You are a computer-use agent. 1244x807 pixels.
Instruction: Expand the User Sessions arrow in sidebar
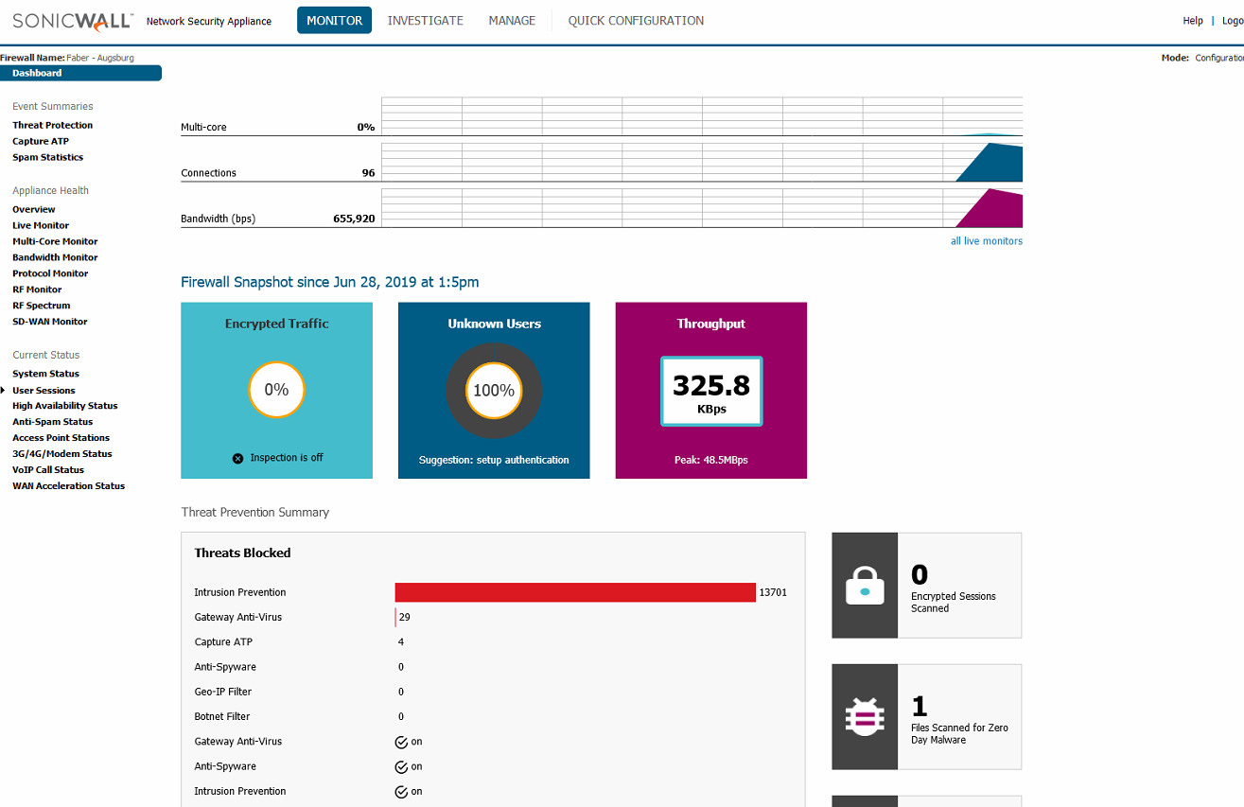point(3,390)
